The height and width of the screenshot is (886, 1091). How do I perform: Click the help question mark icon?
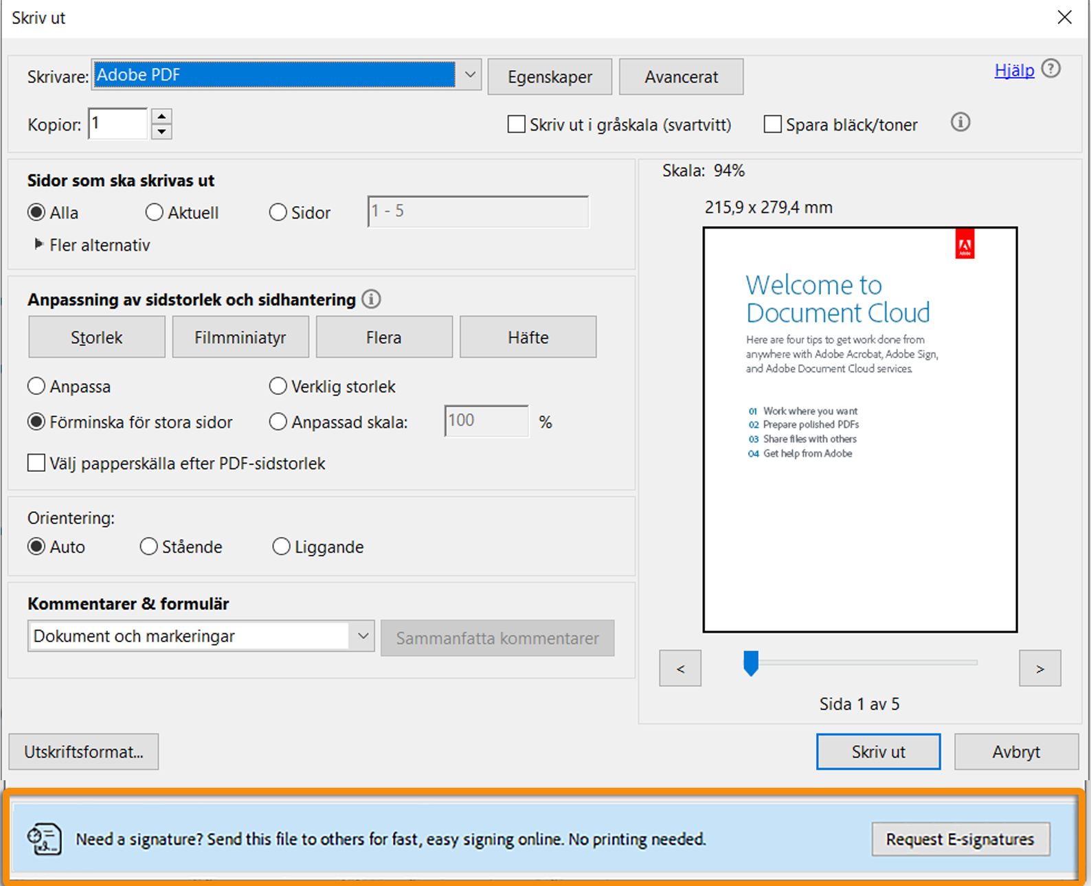1051,69
